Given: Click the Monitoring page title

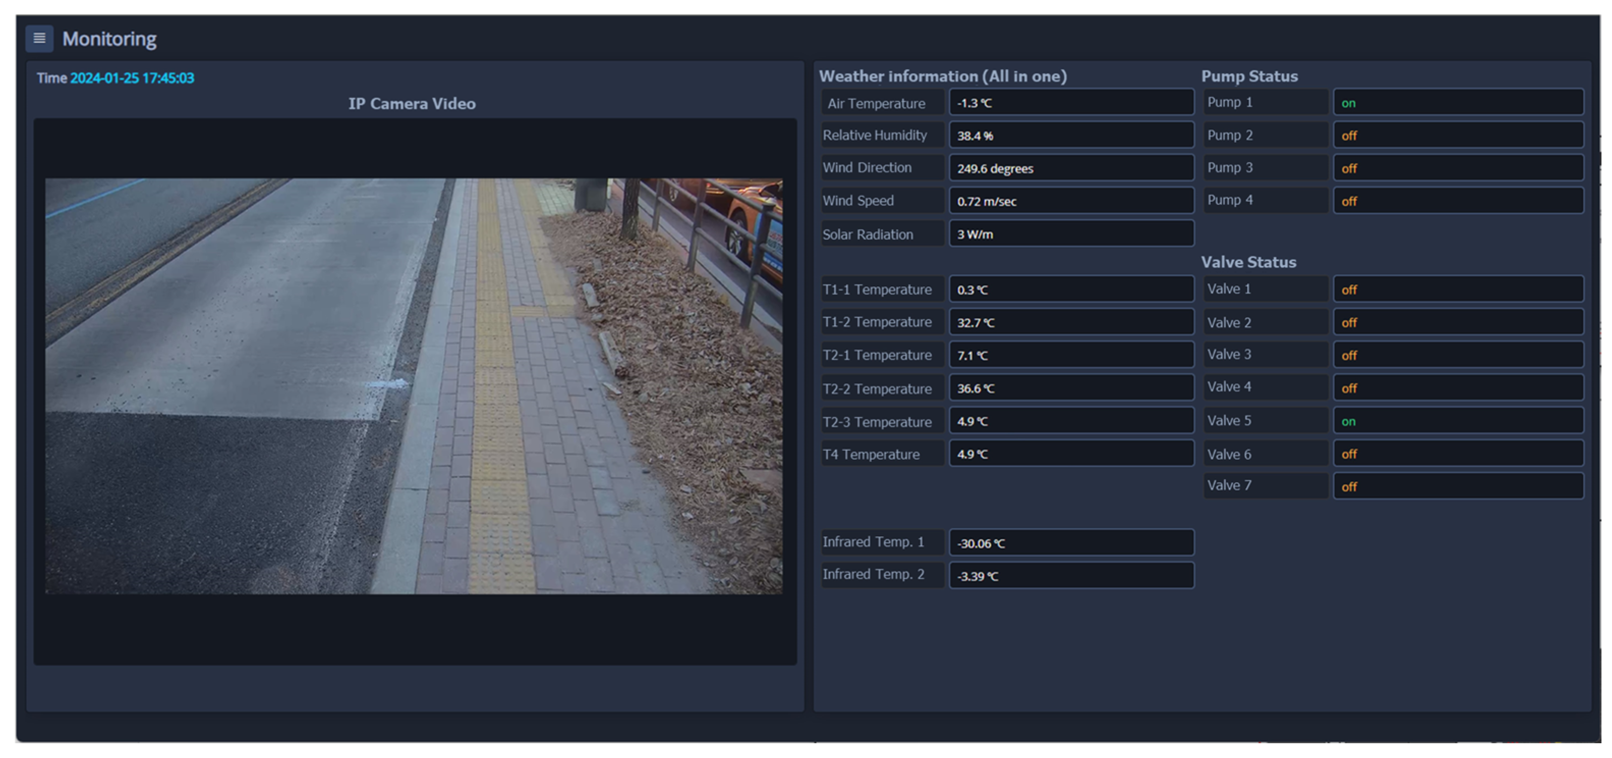Looking at the screenshot, I should 109,39.
